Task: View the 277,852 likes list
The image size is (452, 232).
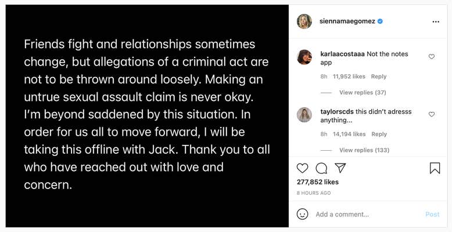Action: pyautogui.click(x=318, y=182)
